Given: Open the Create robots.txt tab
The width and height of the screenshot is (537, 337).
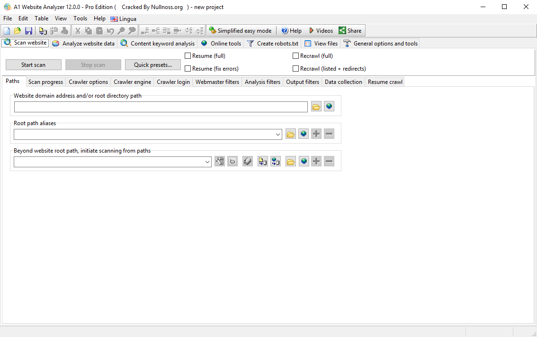Looking at the screenshot, I should point(273,44).
